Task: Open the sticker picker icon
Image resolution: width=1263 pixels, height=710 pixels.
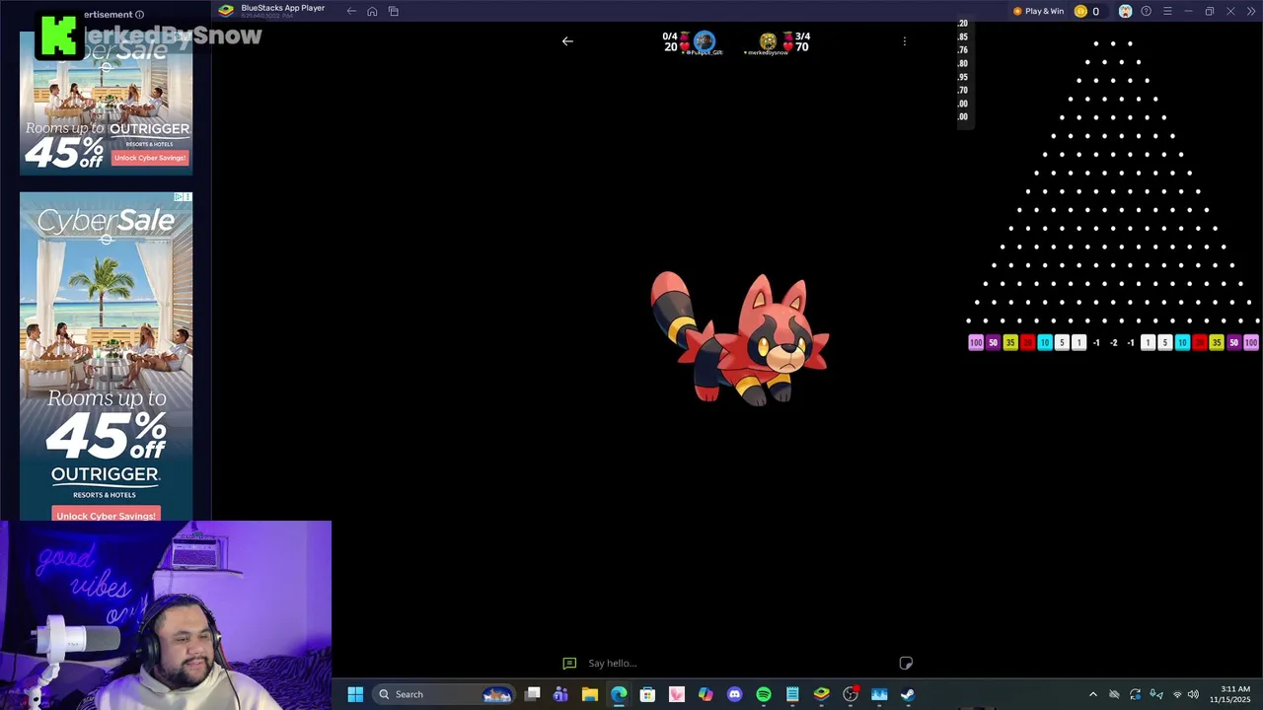Action: [x=906, y=664]
